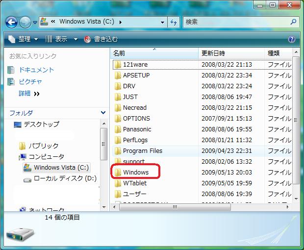
Task: Click date 2009/05/13 20:03 in Windows row
Action: [x=227, y=172]
